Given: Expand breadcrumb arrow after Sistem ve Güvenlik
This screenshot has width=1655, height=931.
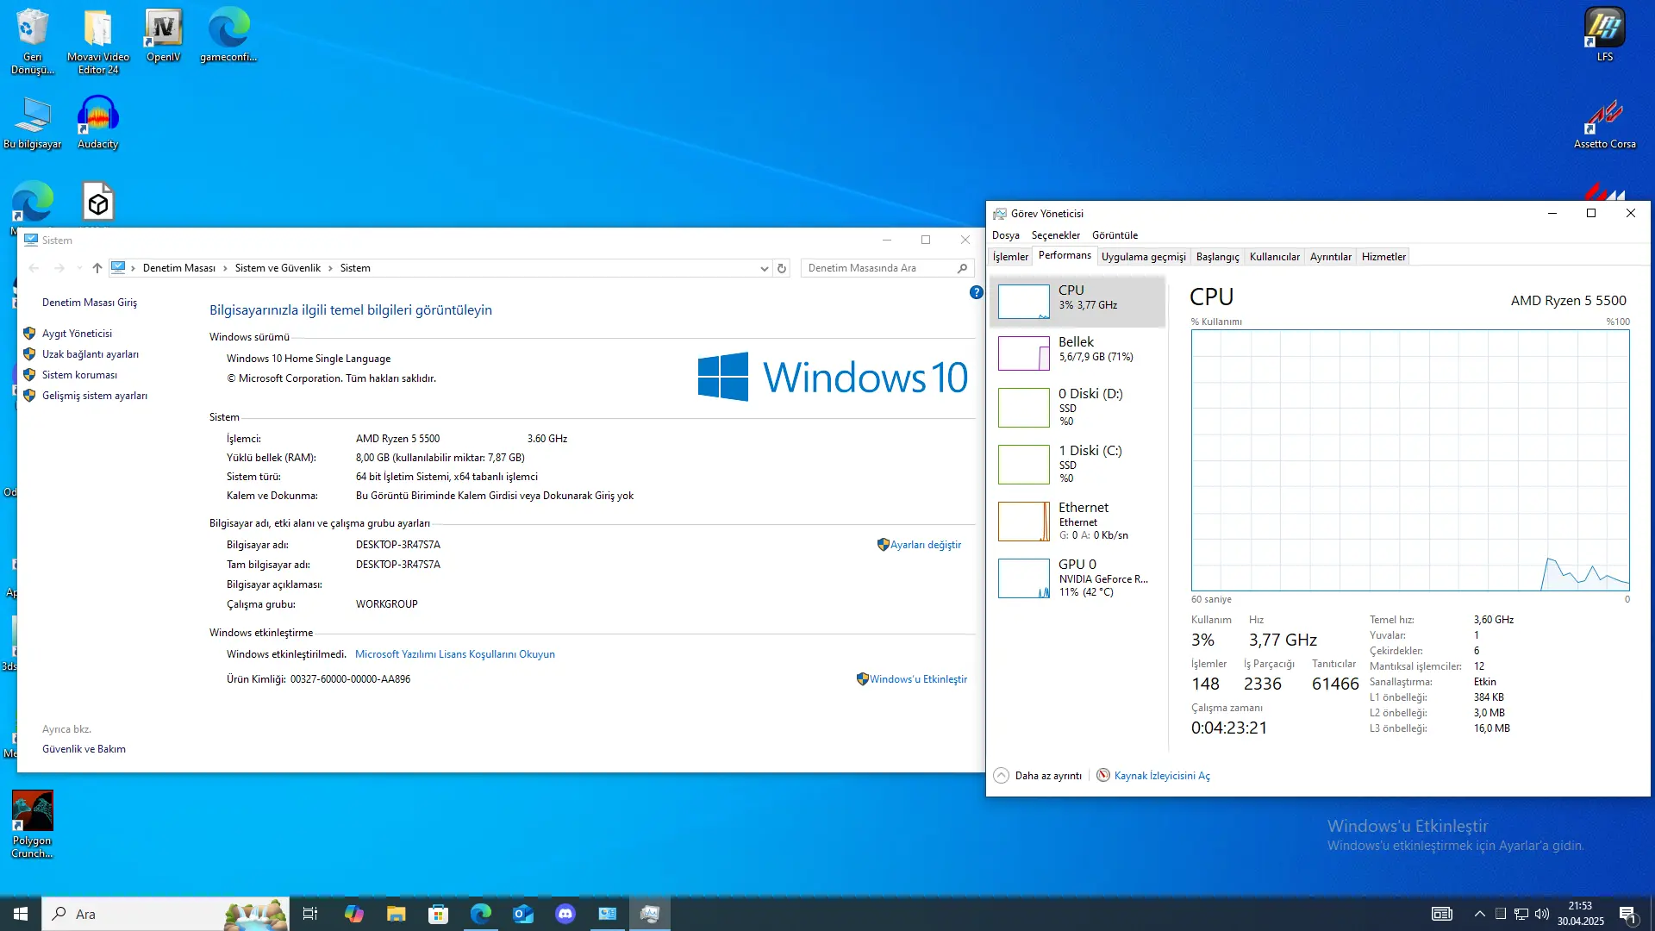Looking at the screenshot, I should 330,268.
